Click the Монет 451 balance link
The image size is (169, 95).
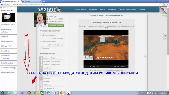coord(55,17)
